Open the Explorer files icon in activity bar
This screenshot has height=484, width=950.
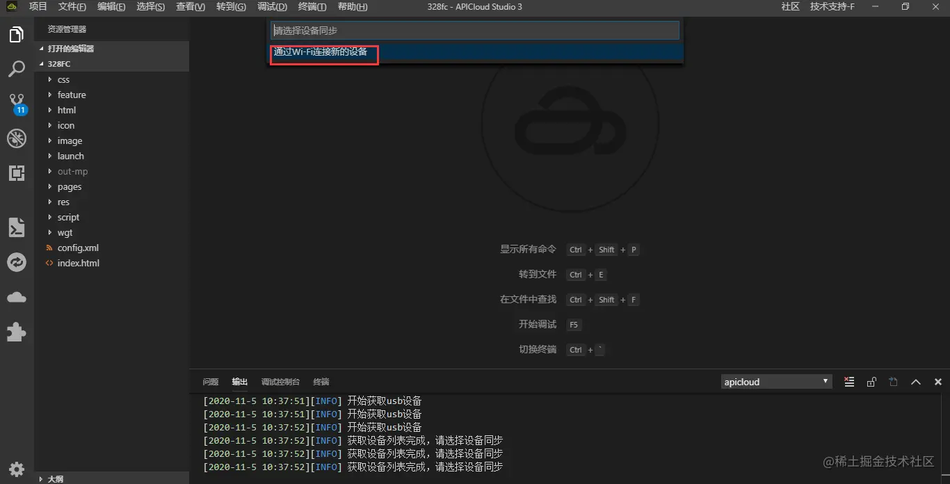[17, 34]
